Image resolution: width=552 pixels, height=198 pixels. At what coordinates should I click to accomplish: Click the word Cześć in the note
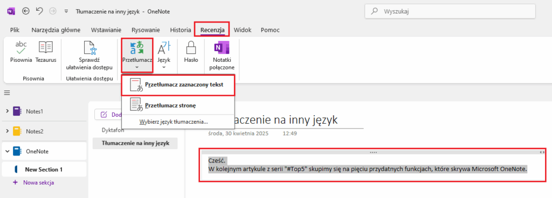(x=217, y=160)
